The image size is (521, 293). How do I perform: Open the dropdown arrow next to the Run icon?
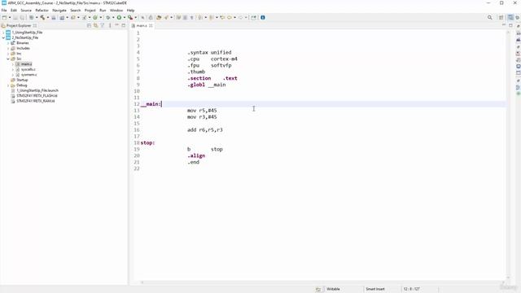(124, 18)
